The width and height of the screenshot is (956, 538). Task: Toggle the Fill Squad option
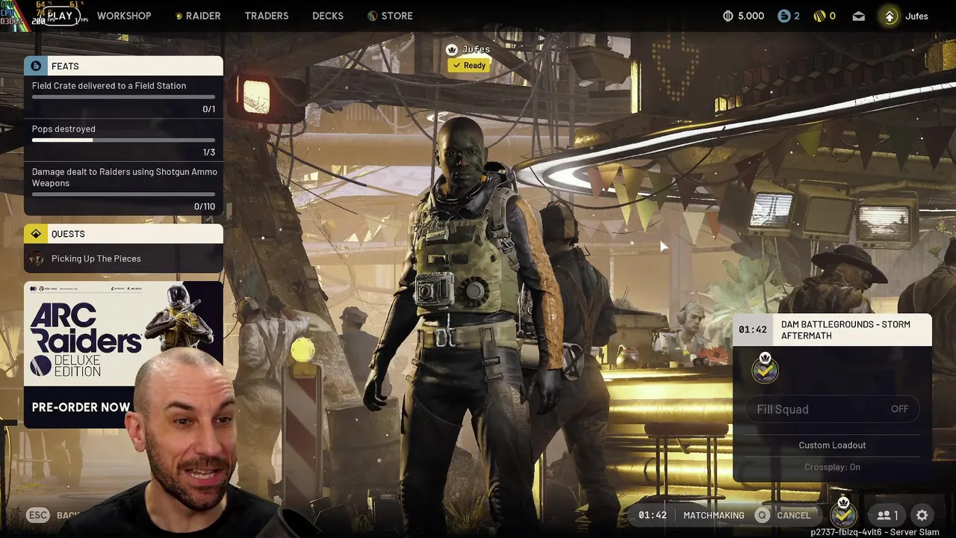(x=832, y=409)
